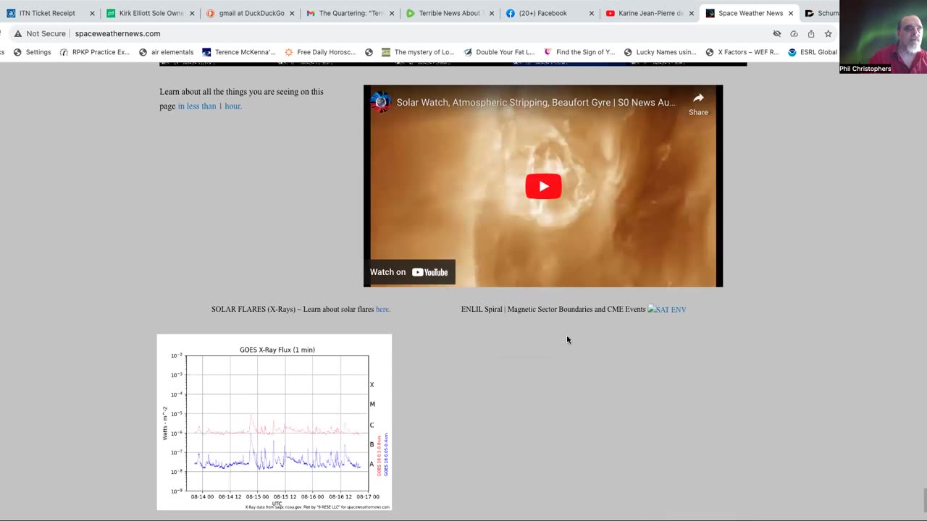The width and height of the screenshot is (927, 521).
Task: Open the Double Your Fat L... bookmark
Action: (499, 52)
